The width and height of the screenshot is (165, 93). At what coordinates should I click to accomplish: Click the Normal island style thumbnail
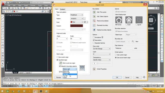[119, 20]
